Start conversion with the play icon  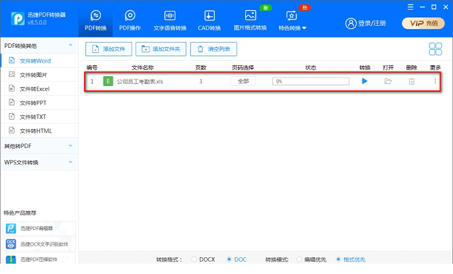[x=364, y=81]
